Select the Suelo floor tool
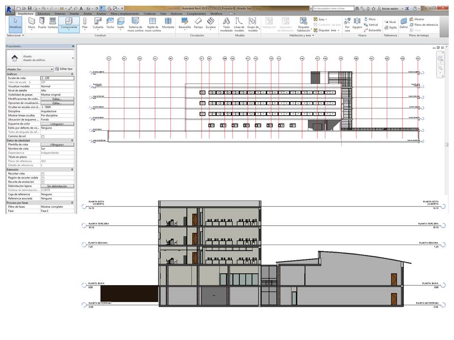Viewport: 454px width, 340px height. 121,22
